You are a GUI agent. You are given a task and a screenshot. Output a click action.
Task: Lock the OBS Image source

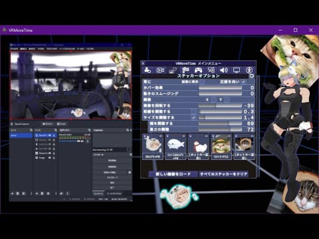pos(54,158)
